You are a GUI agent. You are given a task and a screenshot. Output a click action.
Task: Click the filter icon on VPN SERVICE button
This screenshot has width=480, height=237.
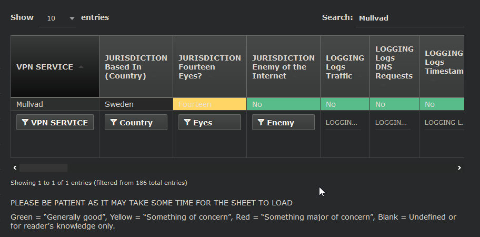tap(25, 123)
